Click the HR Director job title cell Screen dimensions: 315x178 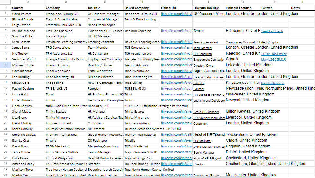point(105,129)
